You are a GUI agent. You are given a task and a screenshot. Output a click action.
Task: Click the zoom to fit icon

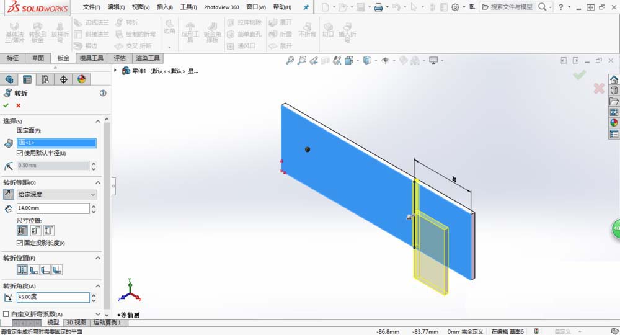[290, 61]
